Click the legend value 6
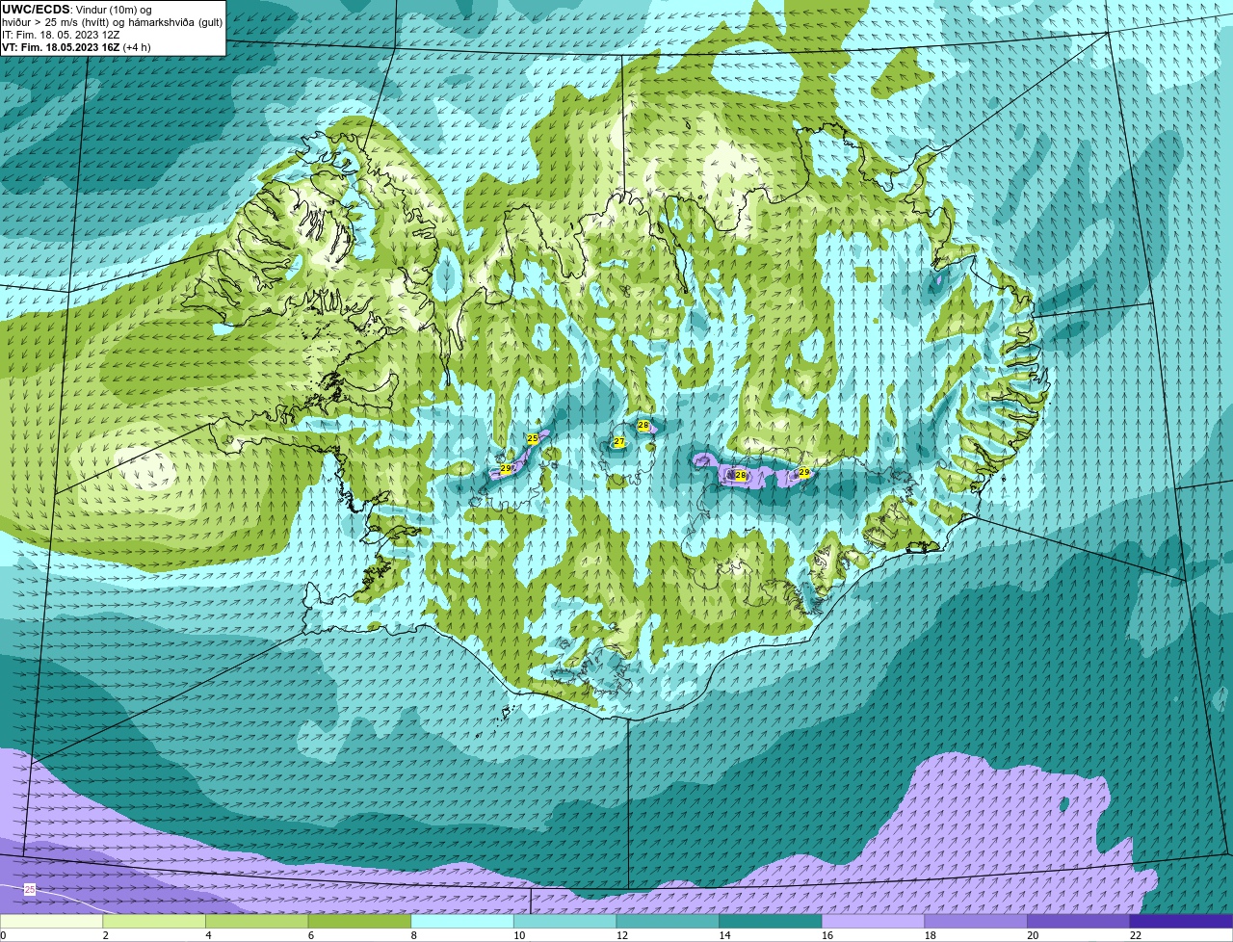 coord(311,935)
